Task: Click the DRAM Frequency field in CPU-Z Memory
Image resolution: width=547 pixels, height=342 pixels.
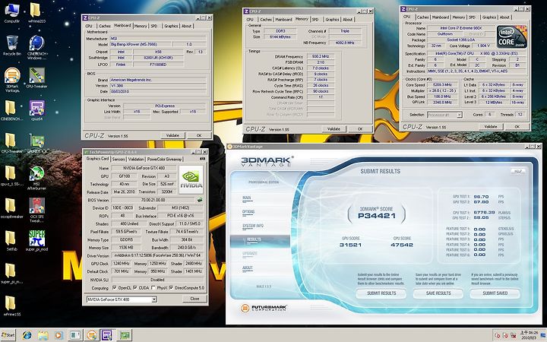Action: 321,56
